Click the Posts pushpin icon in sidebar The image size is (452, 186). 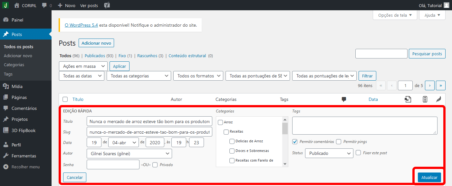(x=6, y=34)
